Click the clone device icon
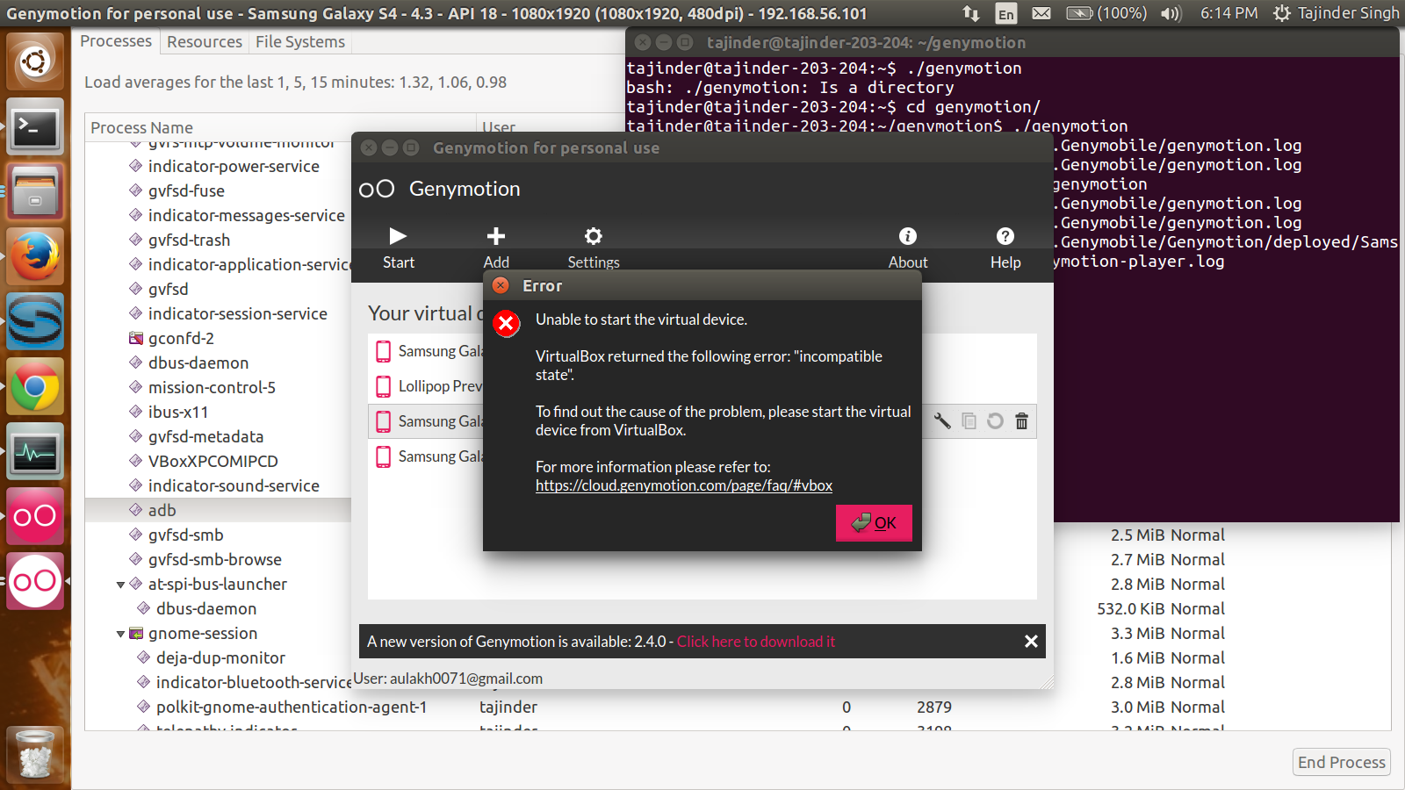The width and height of the screenshot is (1405, 790). tap(969, 421)
